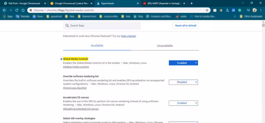Click the blue person extension icon beside the chart
Viewport: 265px width, 123px height.
click(227, 10)
